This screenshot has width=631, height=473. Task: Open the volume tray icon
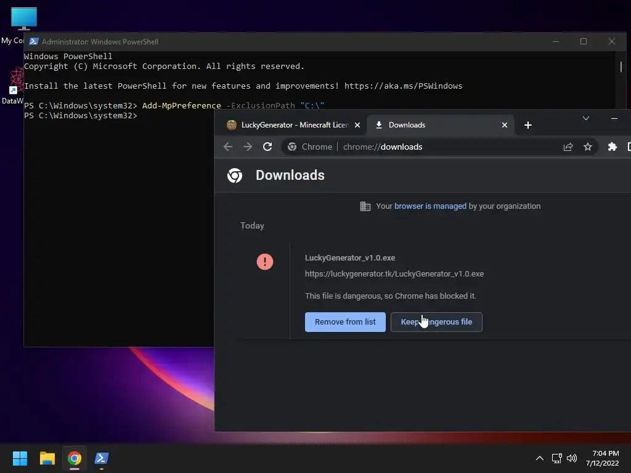[571, 458]
